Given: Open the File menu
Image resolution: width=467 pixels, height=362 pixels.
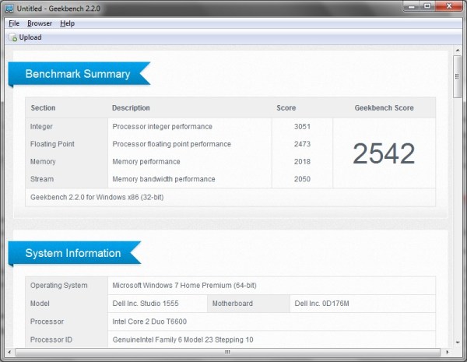Looking at the screenshot, I should tap(13, 23).
